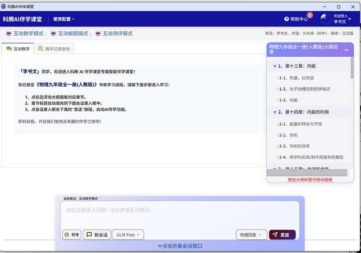
Task: Open the 符号 symbol picker
Action: (72, 235)
